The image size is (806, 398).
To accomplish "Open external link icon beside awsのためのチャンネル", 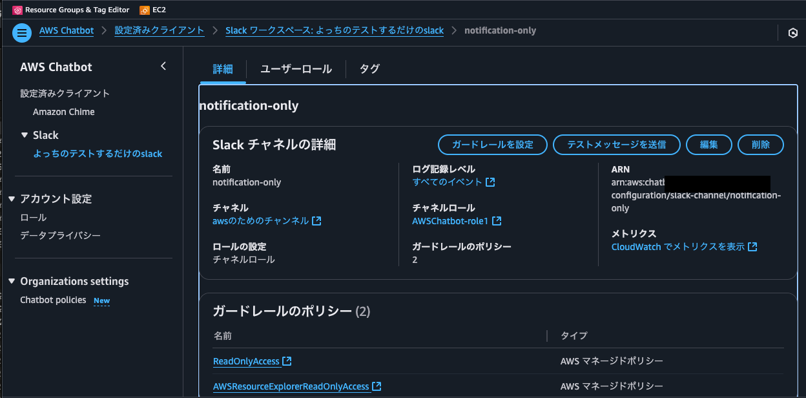I will coord(315,220).
